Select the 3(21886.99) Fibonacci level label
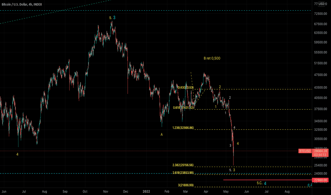 coord(186,185)
